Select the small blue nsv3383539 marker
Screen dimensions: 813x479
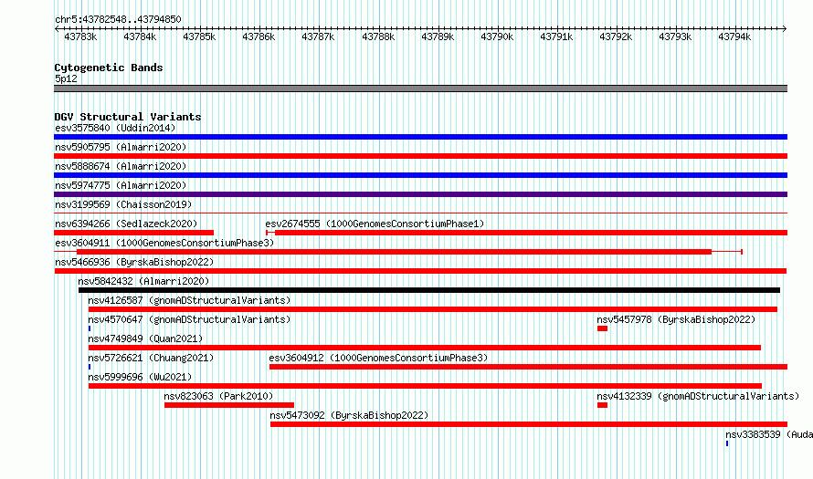coord(727,443)
